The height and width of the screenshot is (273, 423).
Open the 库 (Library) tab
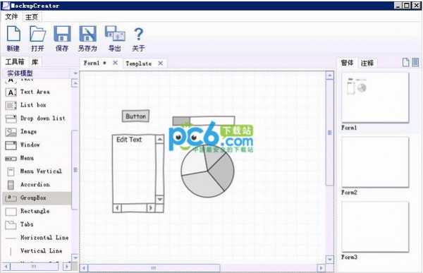click(x=35, y=62)
